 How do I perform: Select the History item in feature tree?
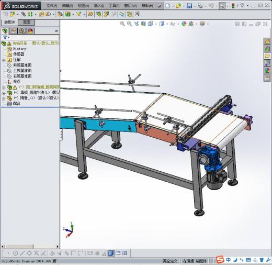click(19, 49)
